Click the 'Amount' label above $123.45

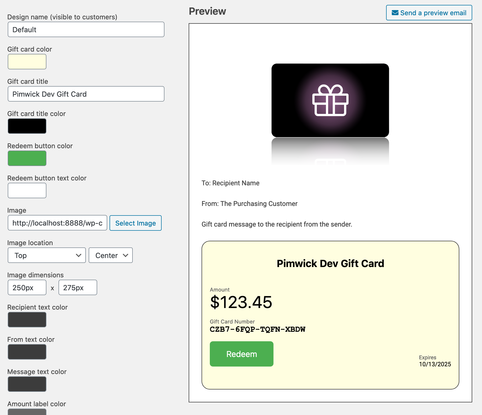[220, 289]
